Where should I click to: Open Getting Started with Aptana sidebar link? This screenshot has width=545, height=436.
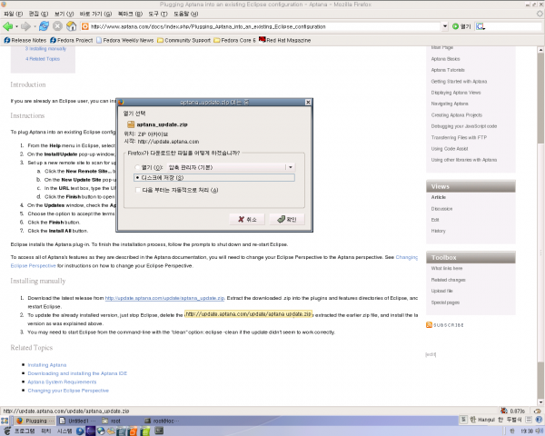459,82
